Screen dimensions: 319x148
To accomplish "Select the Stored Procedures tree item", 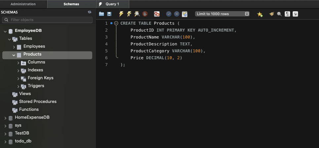I will [x=38, y=102].
